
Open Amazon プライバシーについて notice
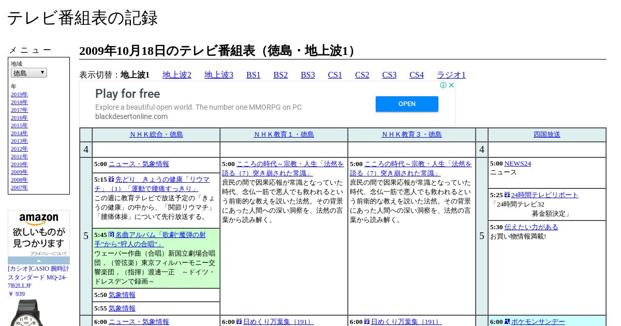[x=49, y=254]
